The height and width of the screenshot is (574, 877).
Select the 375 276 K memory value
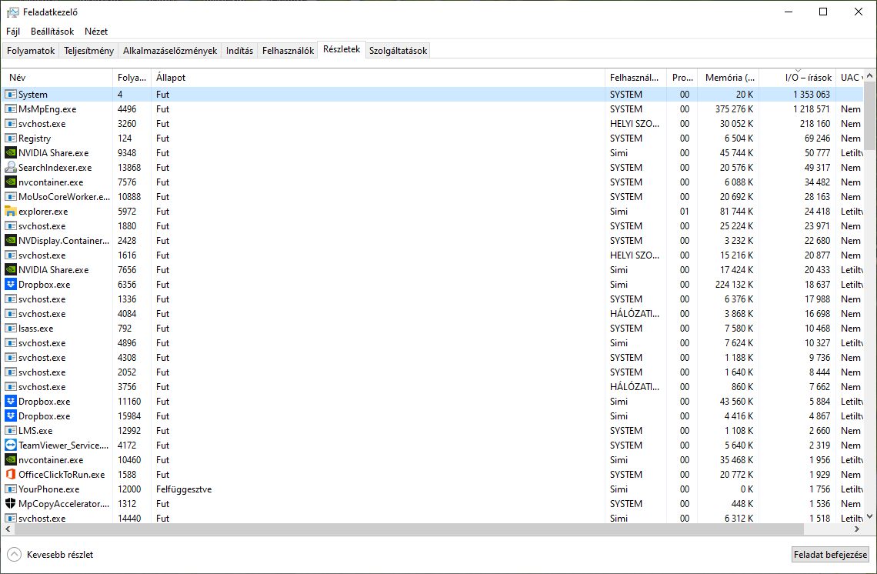click(735, 109)
